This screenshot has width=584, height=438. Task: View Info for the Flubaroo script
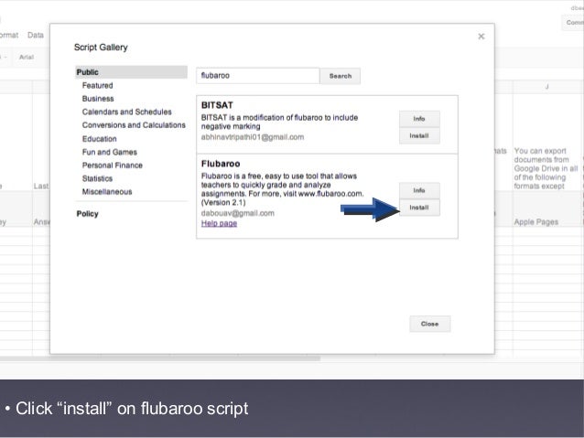(x=419, y=190)
